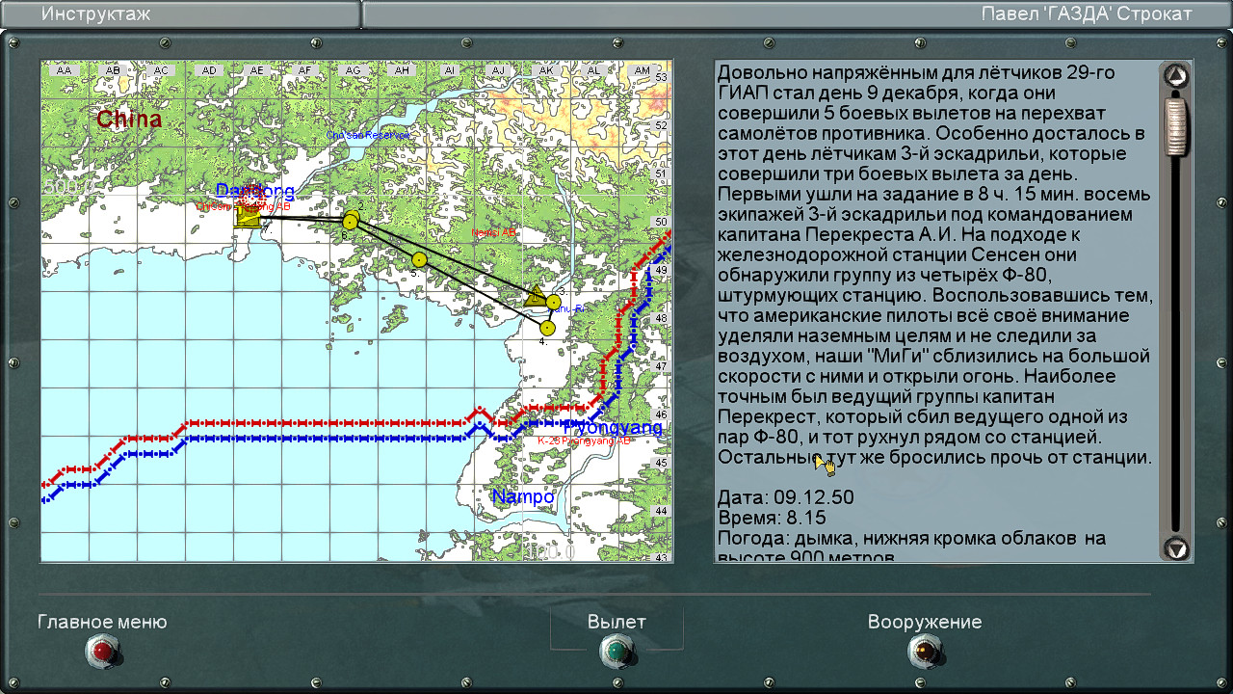This screenshot has height=694, width=1233.
Task: Click the pilot name Павел 'ГАЗДА' Строкат
Action: tap(1087, 13)
